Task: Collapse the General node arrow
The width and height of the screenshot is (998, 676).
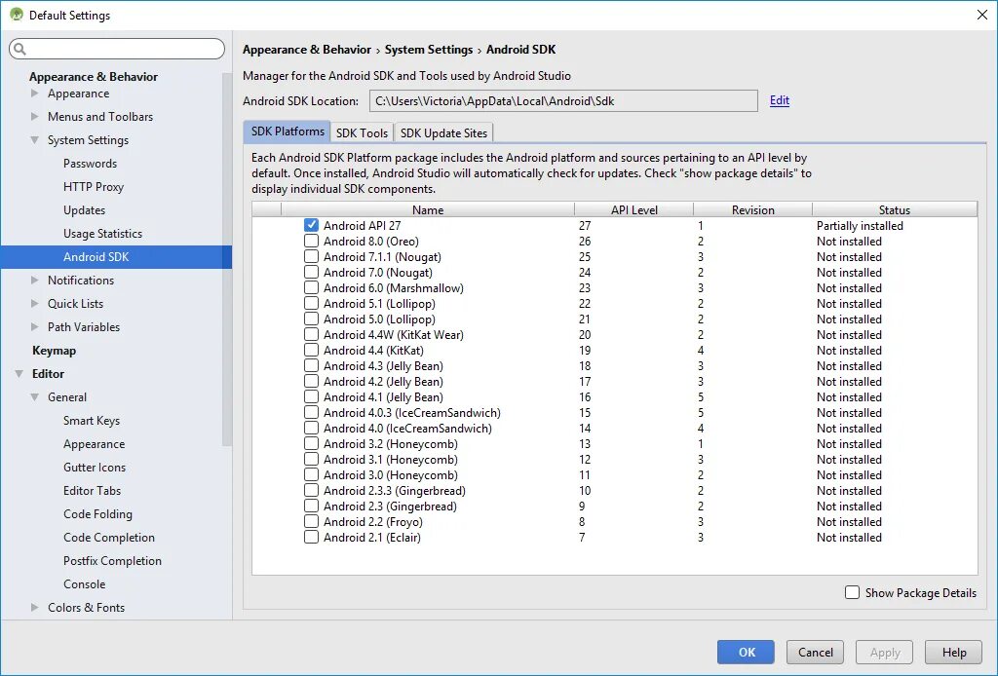Action: click(x=35, y=396)
